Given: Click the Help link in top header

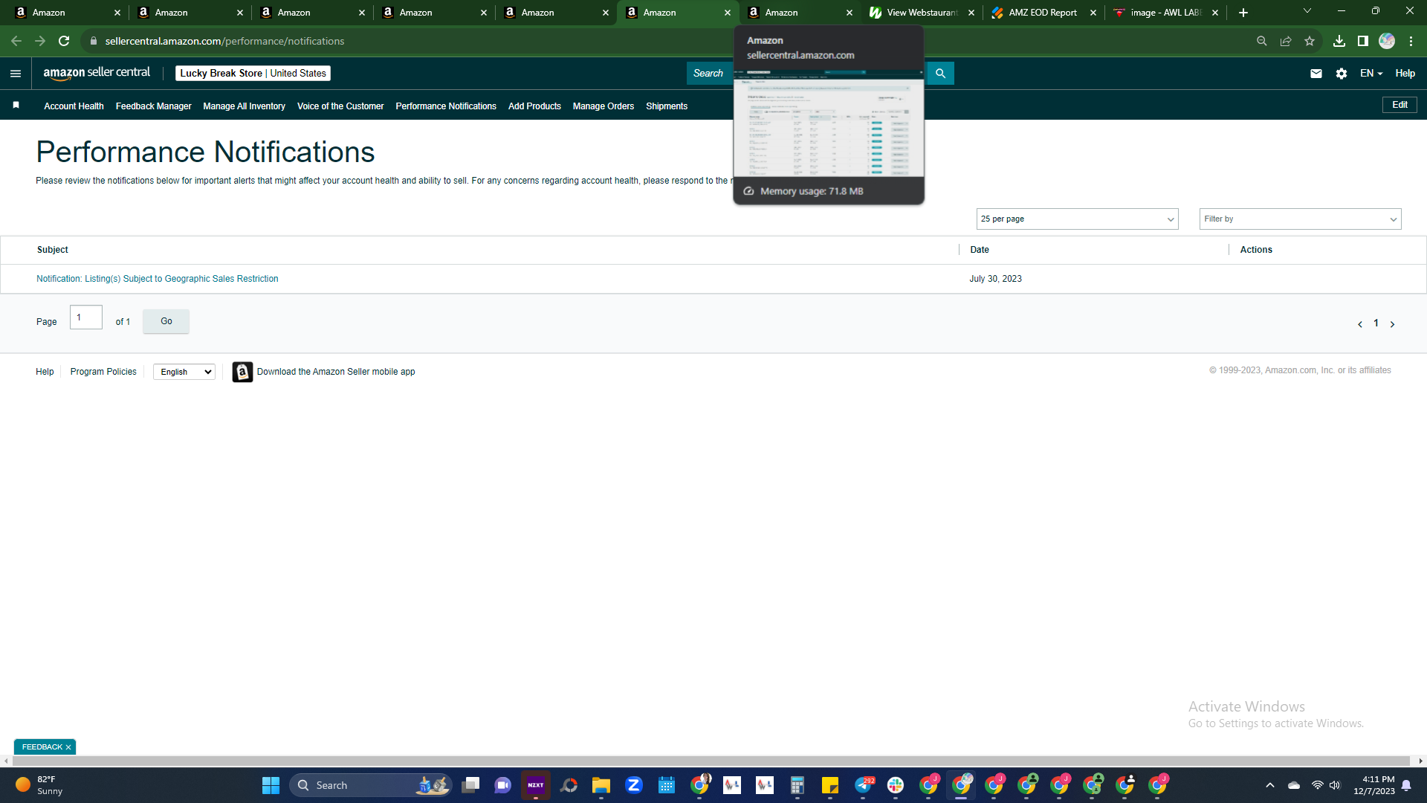Looking at the screenshot, I should pyautogui.click(x=1405, y=74).
